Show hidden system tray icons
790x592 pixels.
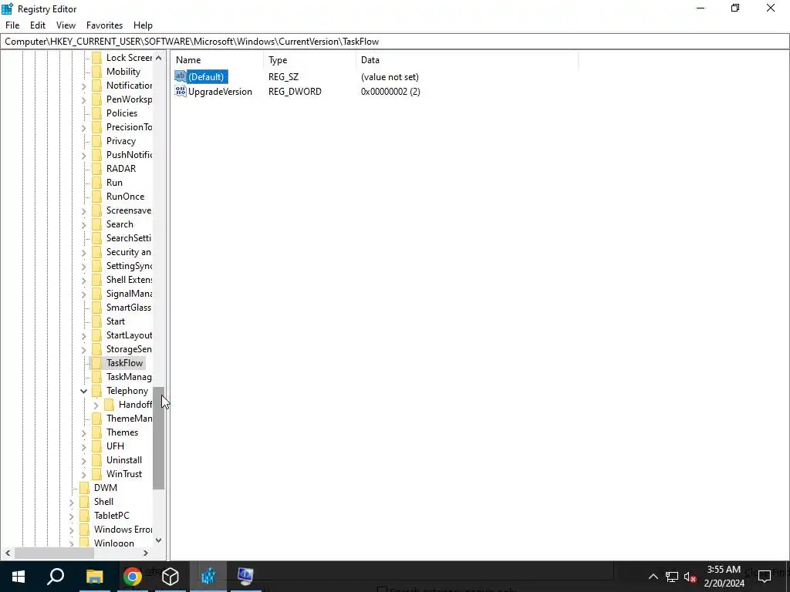pos(653,577)
